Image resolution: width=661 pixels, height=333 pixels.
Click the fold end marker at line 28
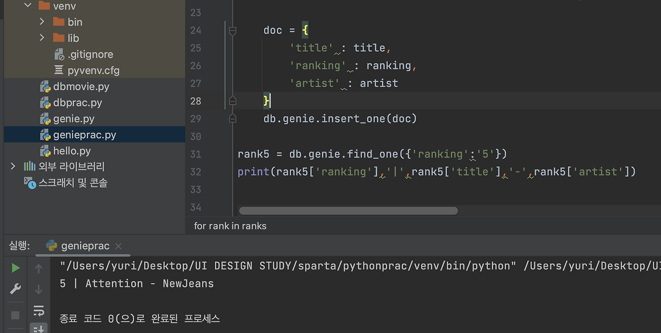click(x=232, y=101)
